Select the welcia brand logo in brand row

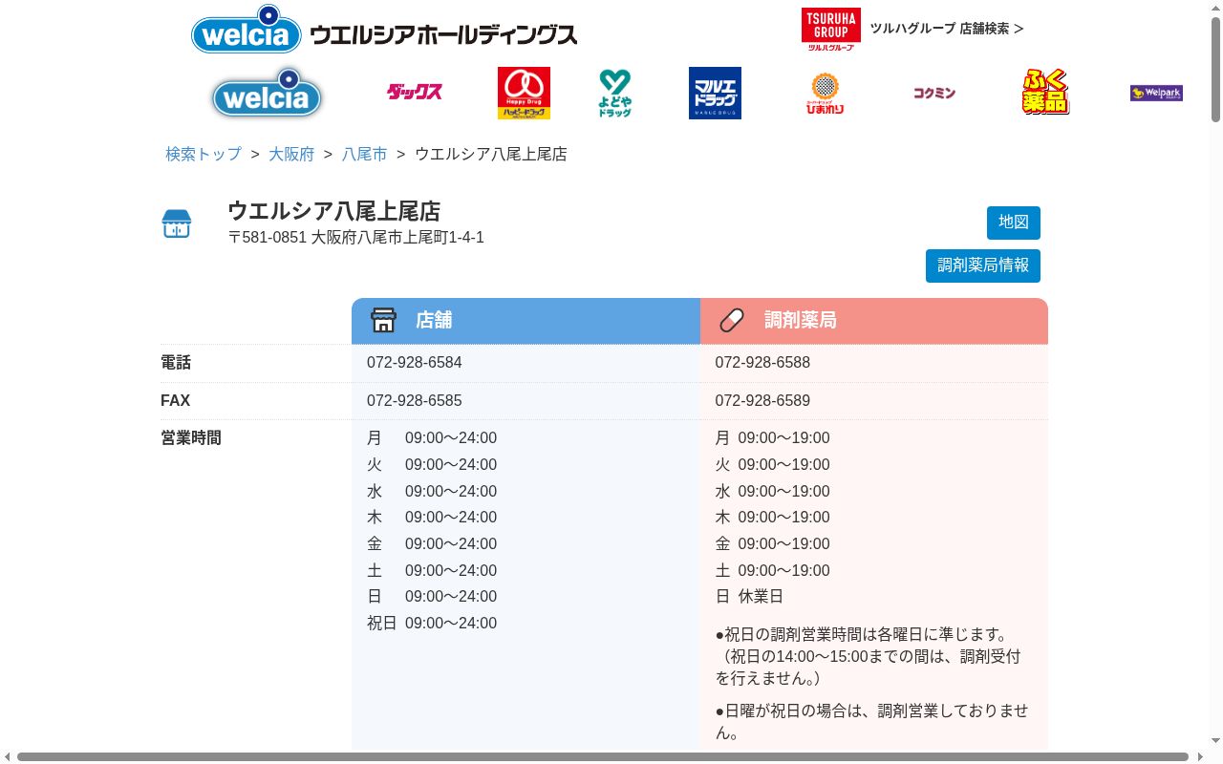tap(267, 93)
